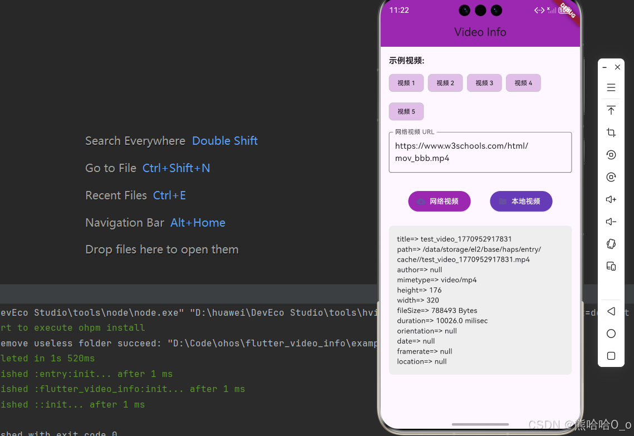This screenshot has height=436, width=634.
Task: Click the leted in 1s 520ms console line
Action: point(47,359)
